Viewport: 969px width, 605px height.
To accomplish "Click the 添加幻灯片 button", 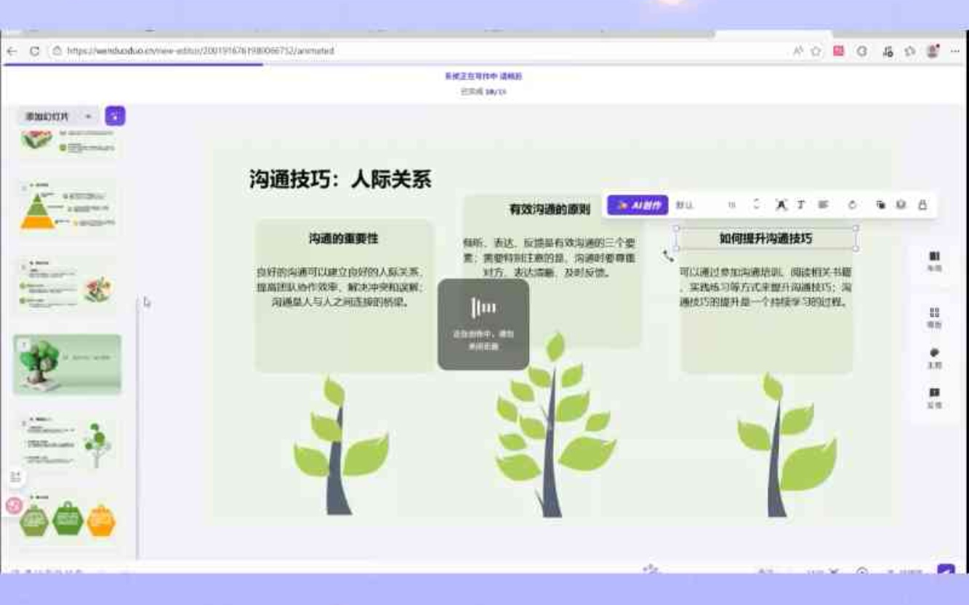I will coord(48,116).
